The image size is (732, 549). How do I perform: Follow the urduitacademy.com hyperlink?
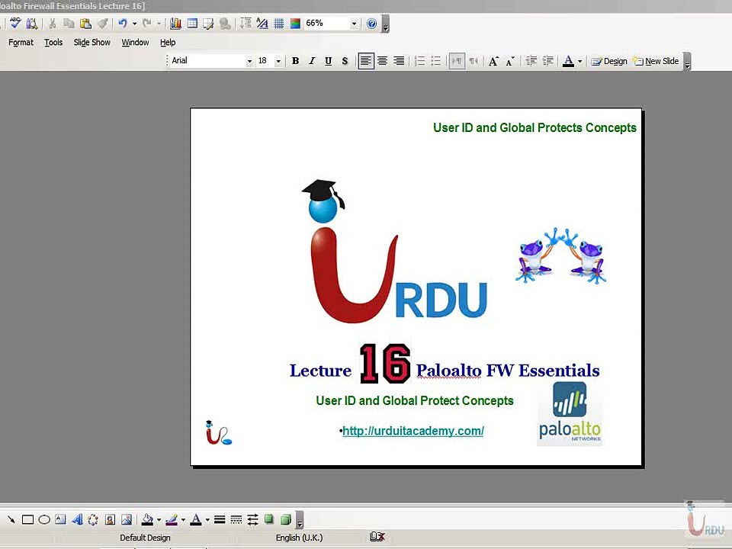(x=413, y=431)
